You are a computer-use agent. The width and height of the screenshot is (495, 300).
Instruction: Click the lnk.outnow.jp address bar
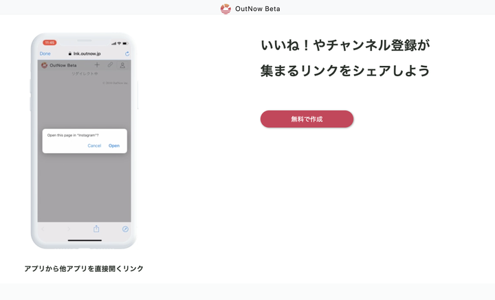coord(85,54)
